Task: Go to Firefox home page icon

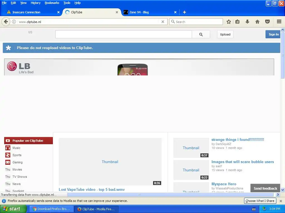Action: coord(257,22)
